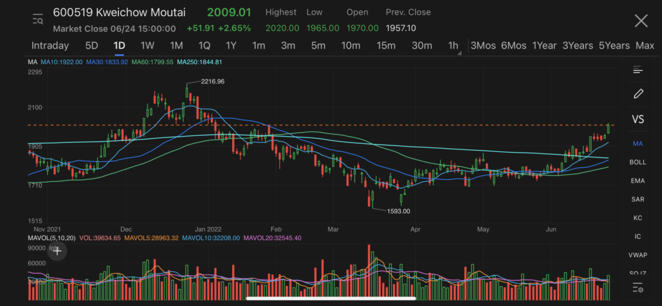The width and height of the screenshot is (662, 306).
Task: Click the +51.91 +2.65% change value
Action: coord(219,28)
